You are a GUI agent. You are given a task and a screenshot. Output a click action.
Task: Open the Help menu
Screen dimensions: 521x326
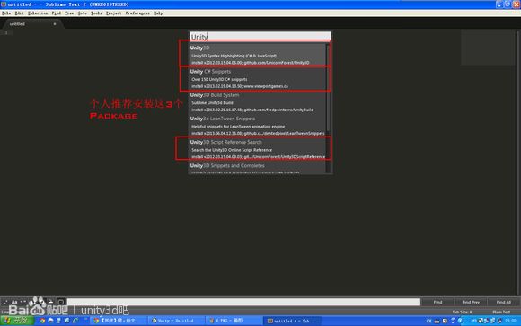(158, 13)
